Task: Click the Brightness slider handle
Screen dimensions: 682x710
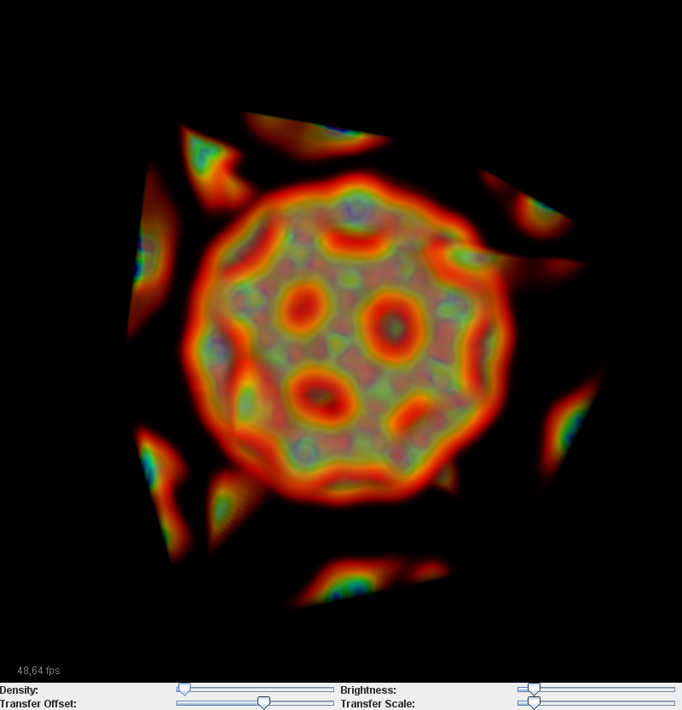Action: (x=535, y=690)
